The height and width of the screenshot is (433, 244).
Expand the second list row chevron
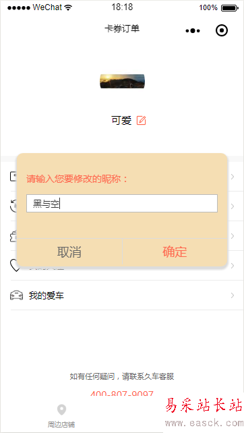pyautogui.click(x=233, y=206)
